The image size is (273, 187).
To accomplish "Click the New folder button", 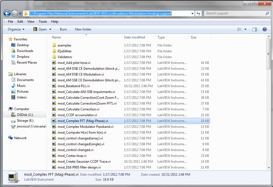I will coord(83,29).
